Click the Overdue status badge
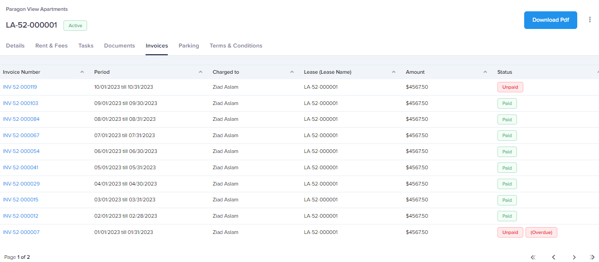 [x=541, y=233]
